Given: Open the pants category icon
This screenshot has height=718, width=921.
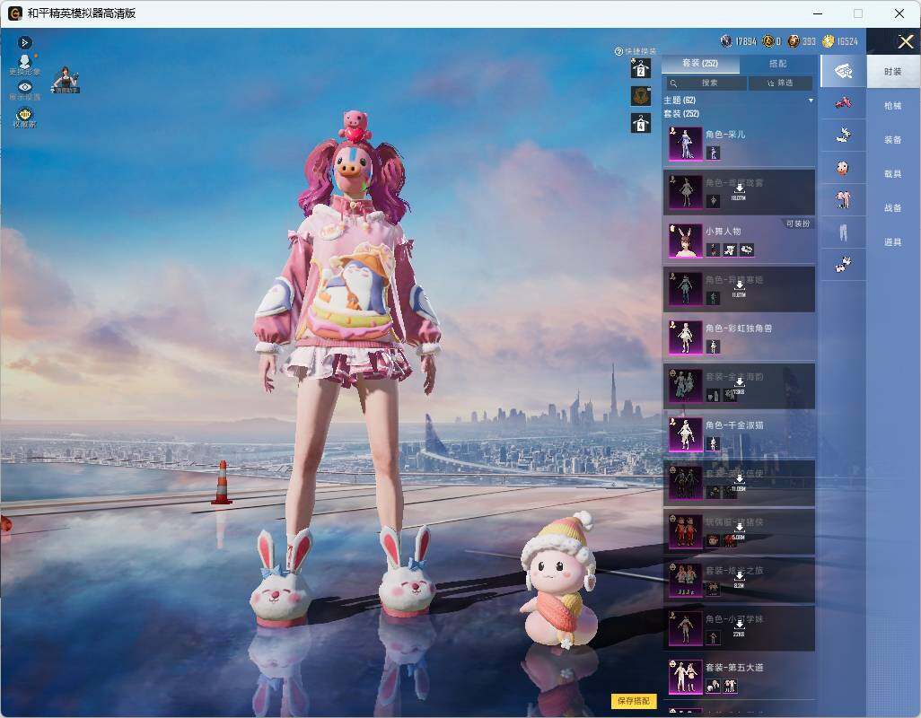Looking at the screenshot, I should pyautogui.click(x=844, y=233).
